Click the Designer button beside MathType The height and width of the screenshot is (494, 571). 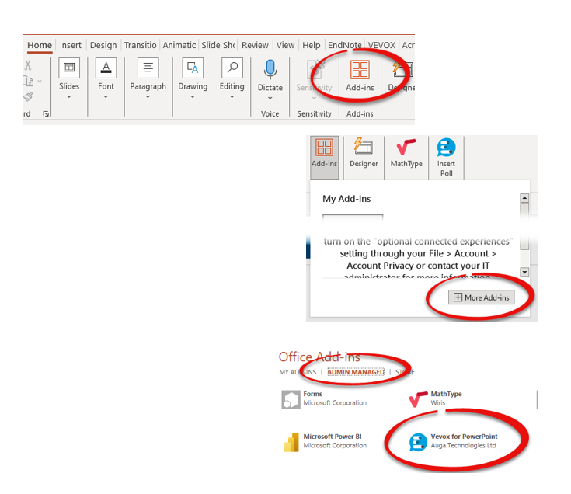click(364, 152)
